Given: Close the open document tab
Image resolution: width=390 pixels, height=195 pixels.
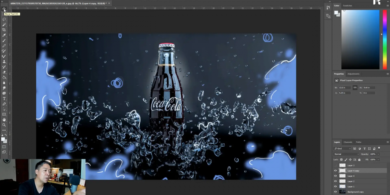Looking at the screenshot, I should (x=109, y=3).
